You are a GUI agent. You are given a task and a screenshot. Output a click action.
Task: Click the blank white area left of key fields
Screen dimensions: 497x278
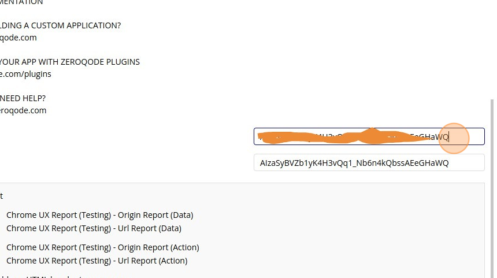(x=127, y=150)
